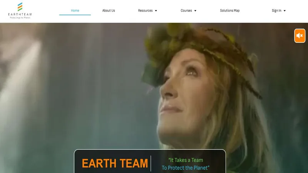Open the Solutions Map page
Screen dimensions: 308x173
tap(229, 11)
